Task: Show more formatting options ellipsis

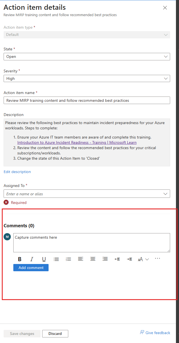Action: pyautogui.click(x=158, y=258)
